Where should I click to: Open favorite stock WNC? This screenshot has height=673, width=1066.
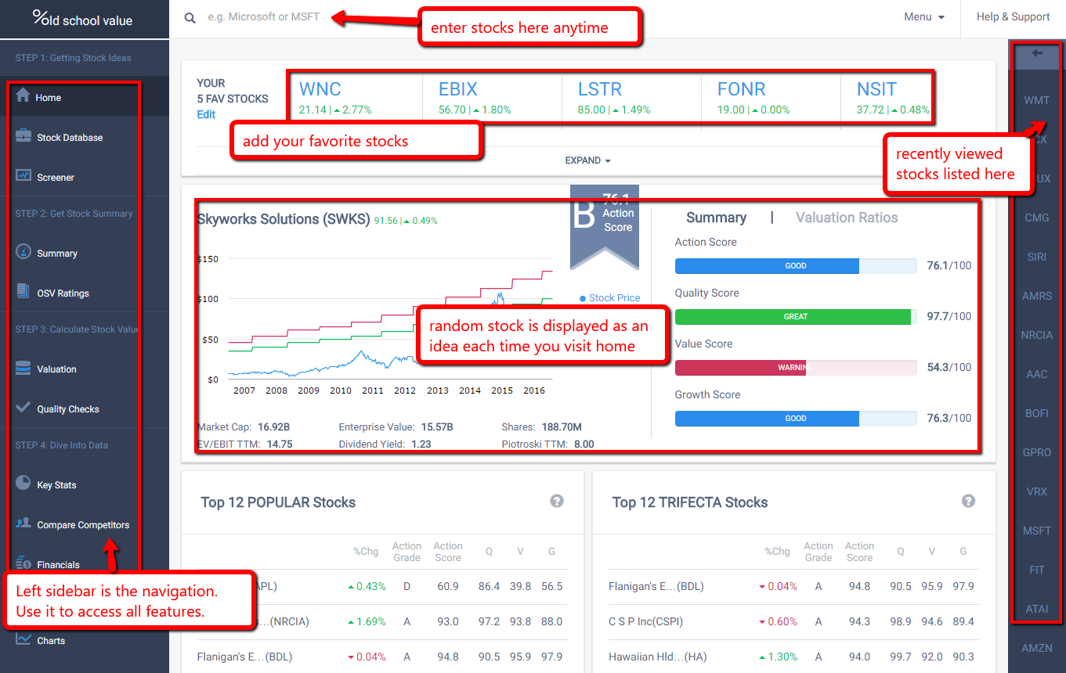point(320,89)
